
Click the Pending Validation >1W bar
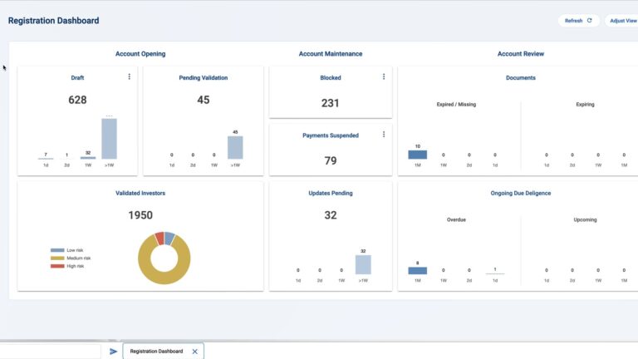[235, 147]
